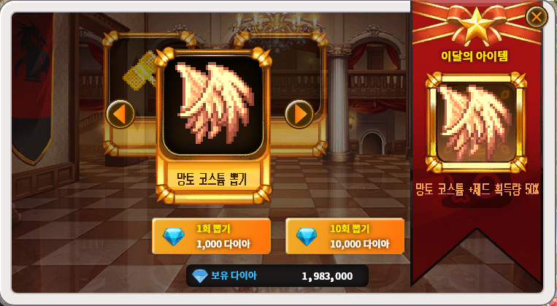Close the costume gacha window
557x306 pixels.
click(x=537, y=16)
